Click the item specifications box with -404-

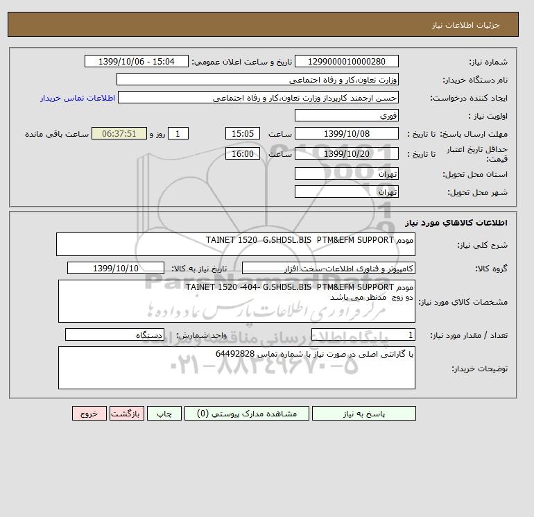(x=236, y=301)
